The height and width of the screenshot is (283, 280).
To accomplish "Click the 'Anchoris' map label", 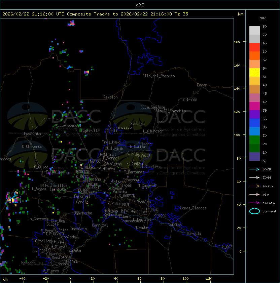I will coord(79,229).
